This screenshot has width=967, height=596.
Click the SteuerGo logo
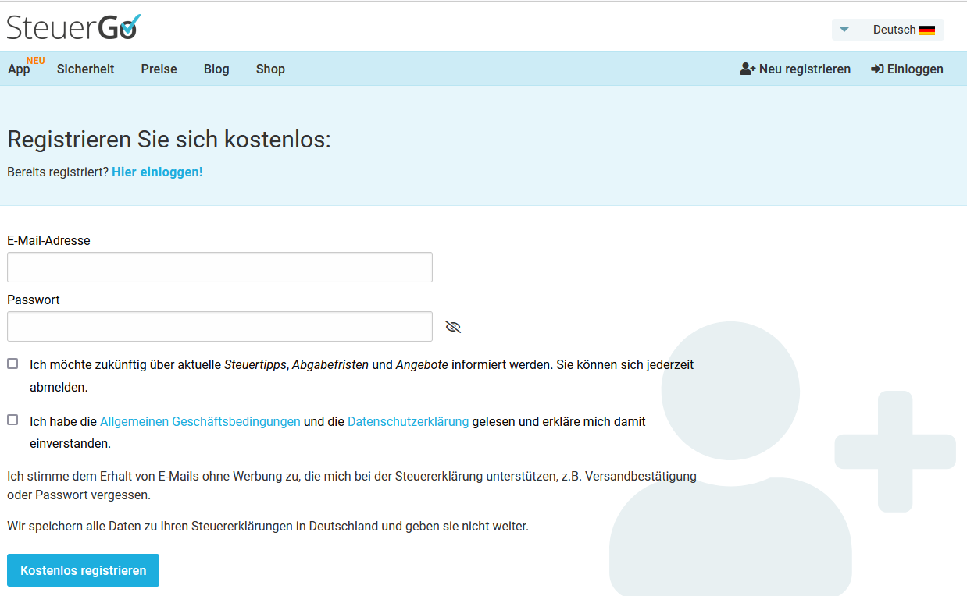73,27
